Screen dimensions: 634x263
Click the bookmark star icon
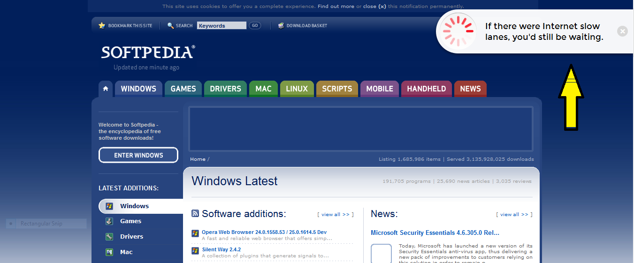[x=102, y=25]
